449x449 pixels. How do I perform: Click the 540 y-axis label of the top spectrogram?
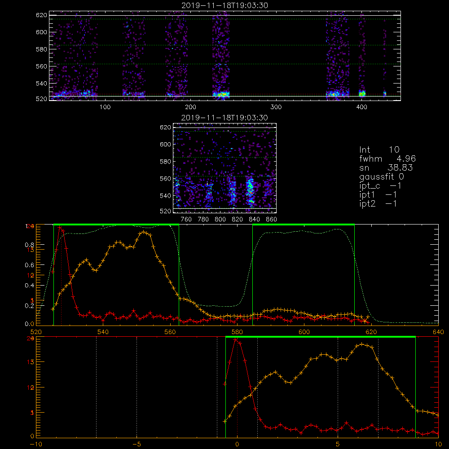pyautogui.click(x=41, y=84)
